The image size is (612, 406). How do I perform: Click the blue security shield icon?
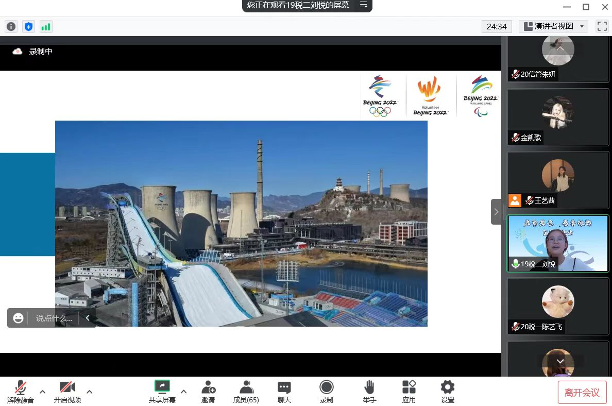pyautogui.click(x=29, y=26)
